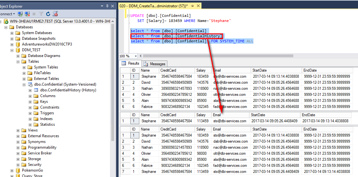This screenshot has width=358, height=177.
Task: Expand the FileTables folder
Action: (x=24, y=73)
